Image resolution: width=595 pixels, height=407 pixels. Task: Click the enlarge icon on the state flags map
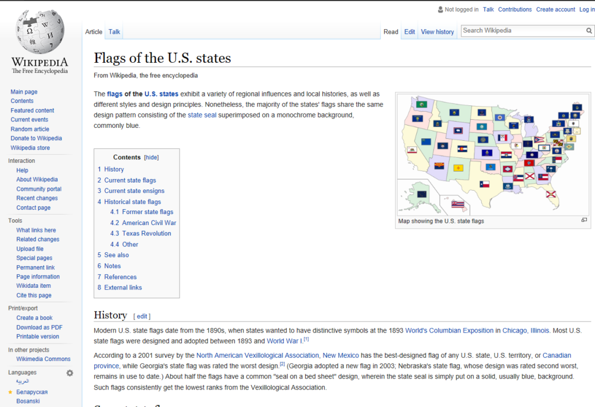click(x=584, y=221)
